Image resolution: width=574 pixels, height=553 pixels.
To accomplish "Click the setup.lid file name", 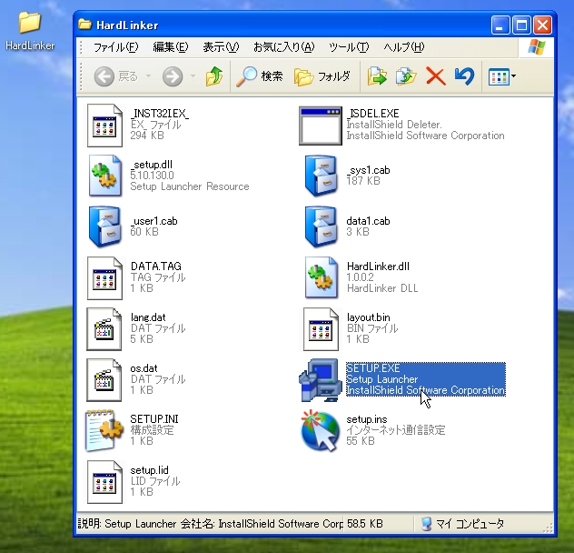I will point(149,470).
